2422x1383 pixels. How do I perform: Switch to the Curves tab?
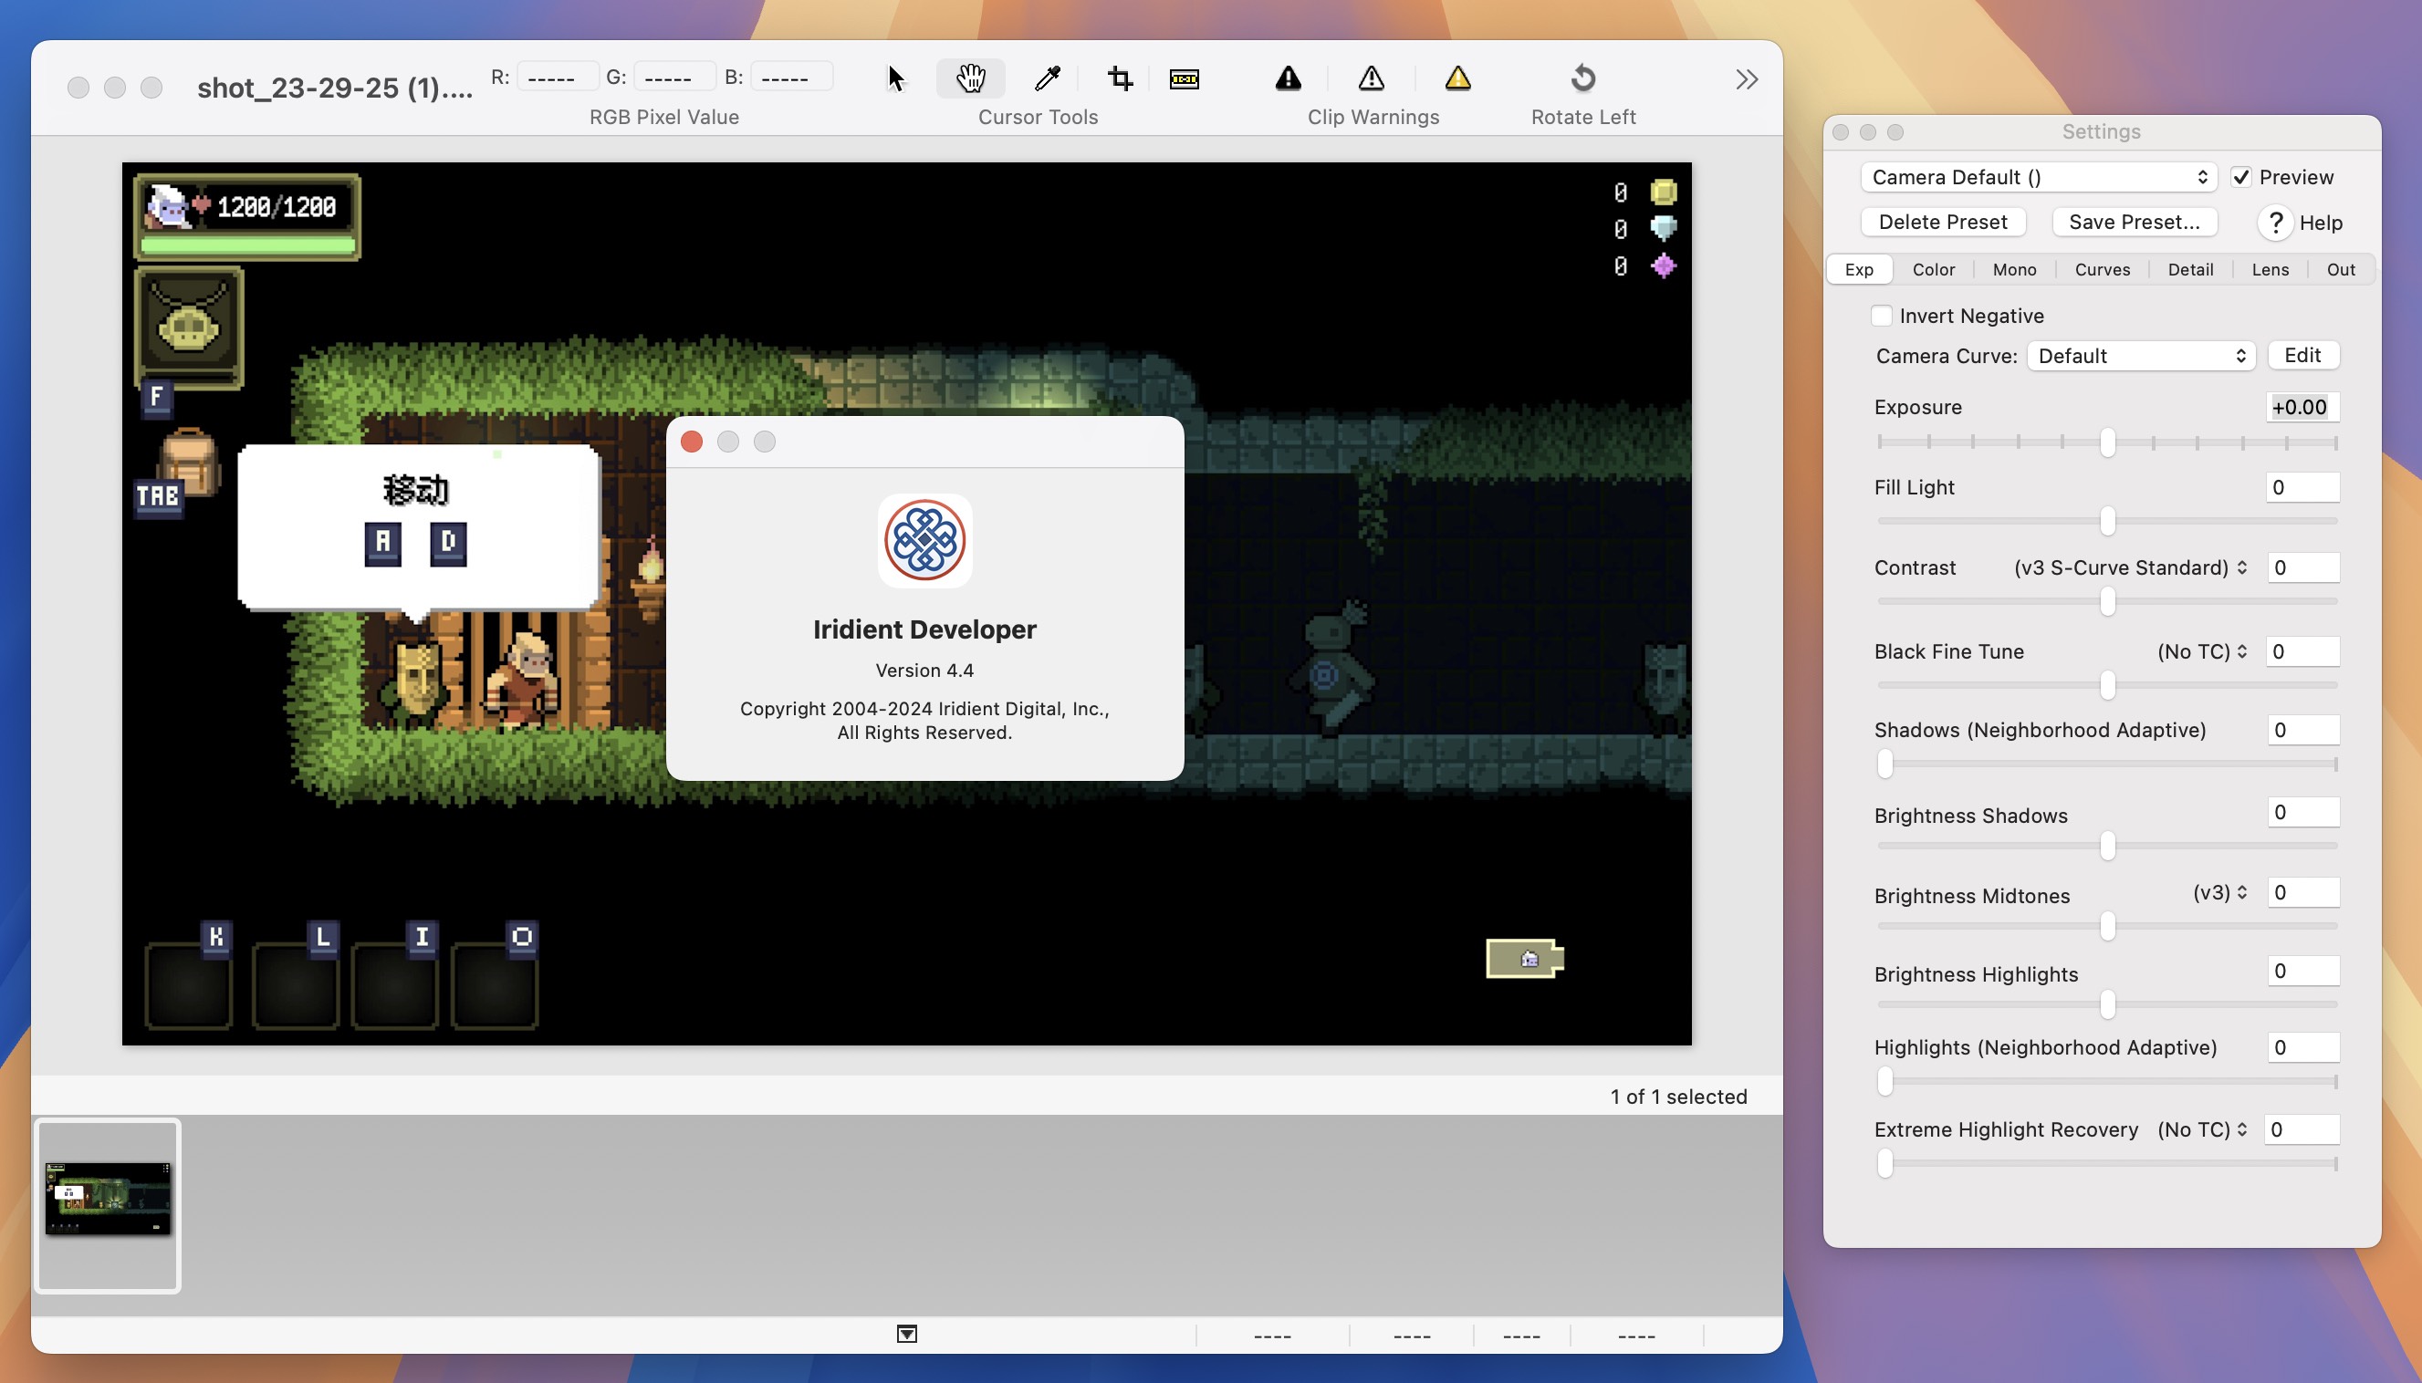click(2102, 270)
